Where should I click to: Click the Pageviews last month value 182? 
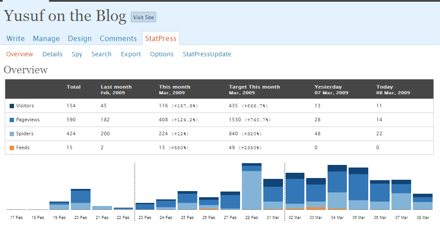[105, 120]
